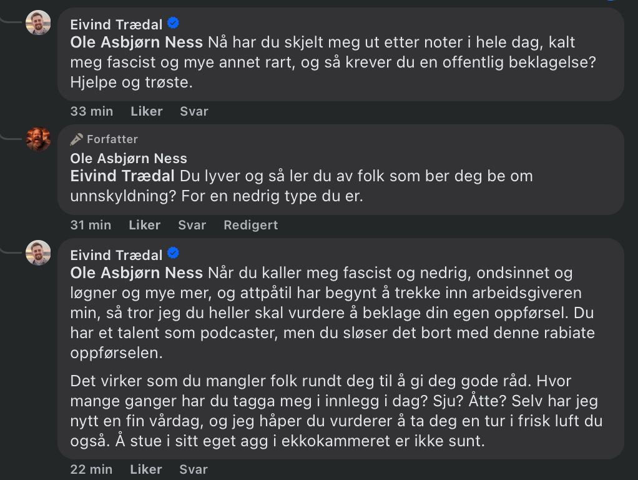Open the 31 min timestamp link
Screen dimensions: 638x480
91,225
